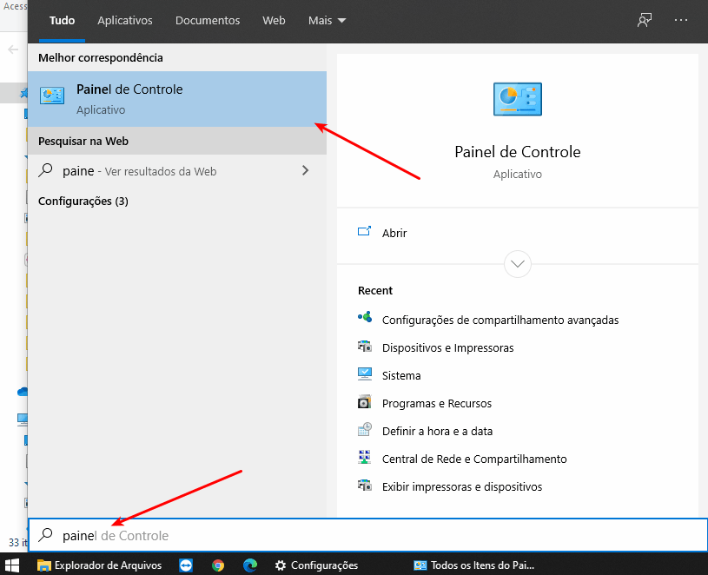Click the magnifier icon in the search box
Image resolution: width=708 pixels, height=575 pixels.
pyautogui.click(x=45, y=535)
